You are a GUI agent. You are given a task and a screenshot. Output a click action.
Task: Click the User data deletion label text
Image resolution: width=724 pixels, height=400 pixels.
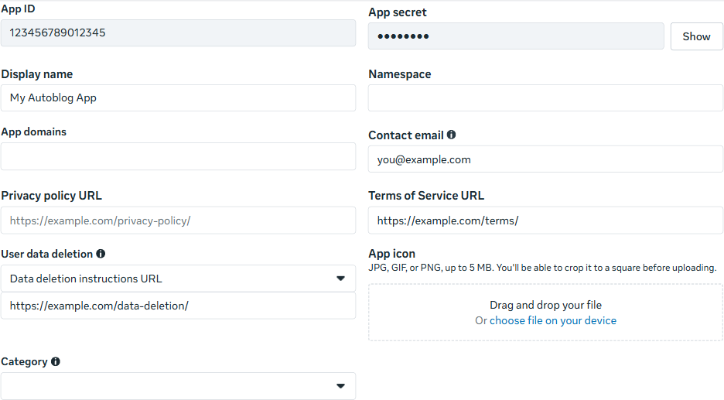tap(46, 254)
